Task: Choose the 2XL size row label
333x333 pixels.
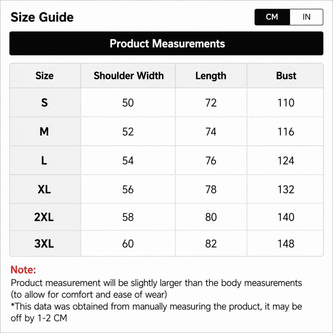Action: (44, 217)
